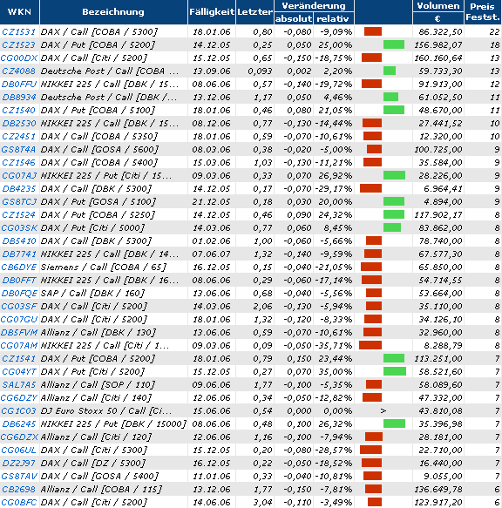
Task: Select 'Siemens / Call [COBA / 65]' text
Action: [104, 267]
